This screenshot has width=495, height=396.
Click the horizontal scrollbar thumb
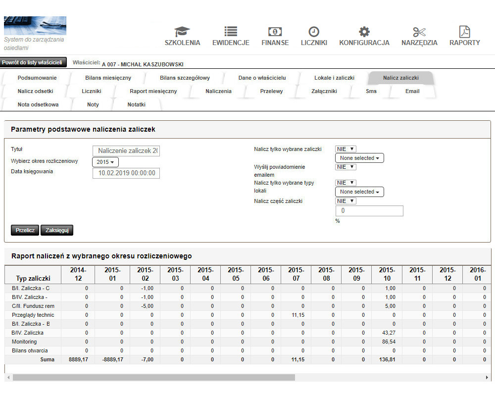[154, 377]
